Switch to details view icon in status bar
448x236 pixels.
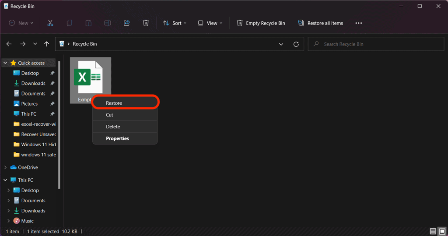433,231
